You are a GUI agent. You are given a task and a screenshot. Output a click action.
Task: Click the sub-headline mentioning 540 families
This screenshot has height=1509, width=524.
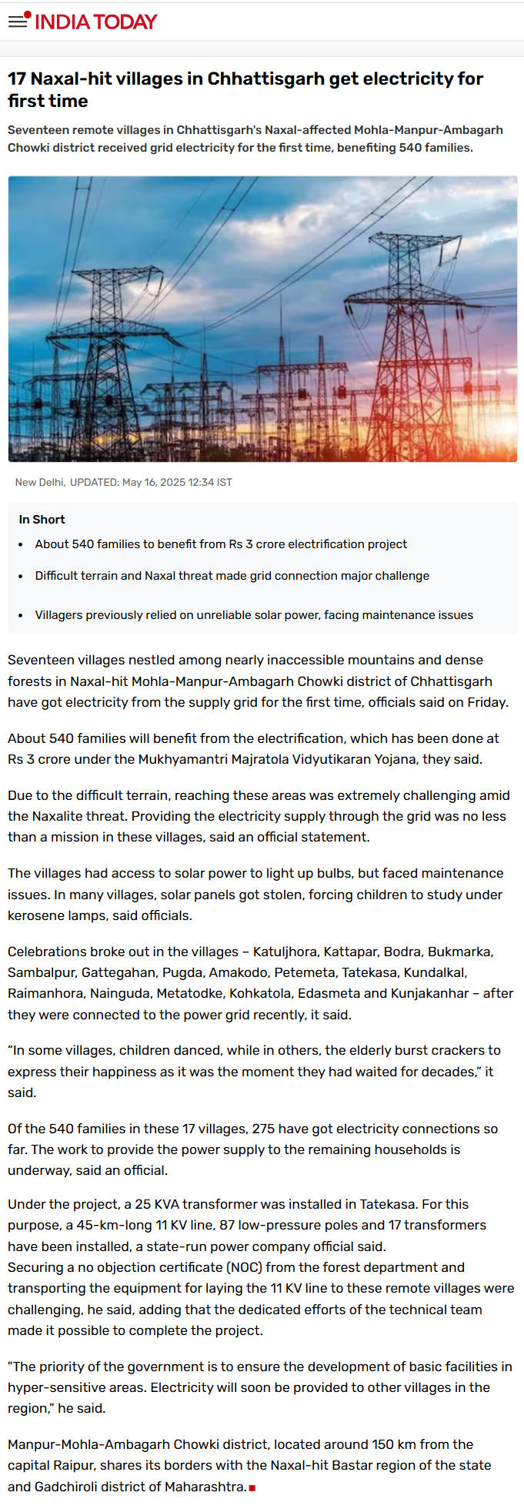pyautogui.click(x=255, y=139)
